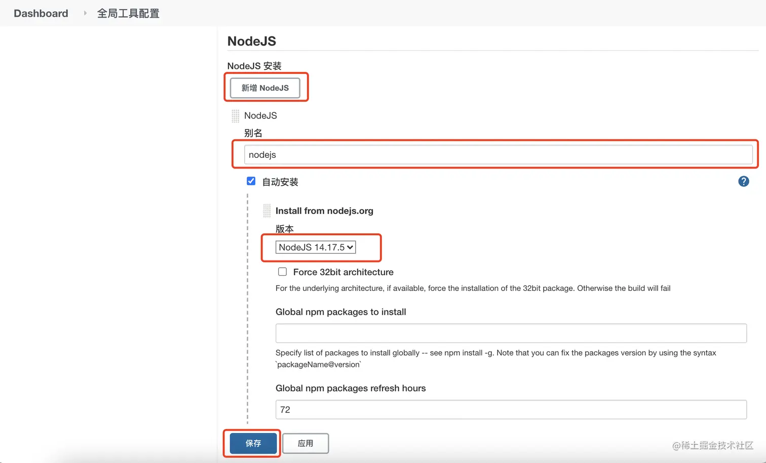Enable Force 32bit architecture
766x463 pixels.
(x=282, y=272)
